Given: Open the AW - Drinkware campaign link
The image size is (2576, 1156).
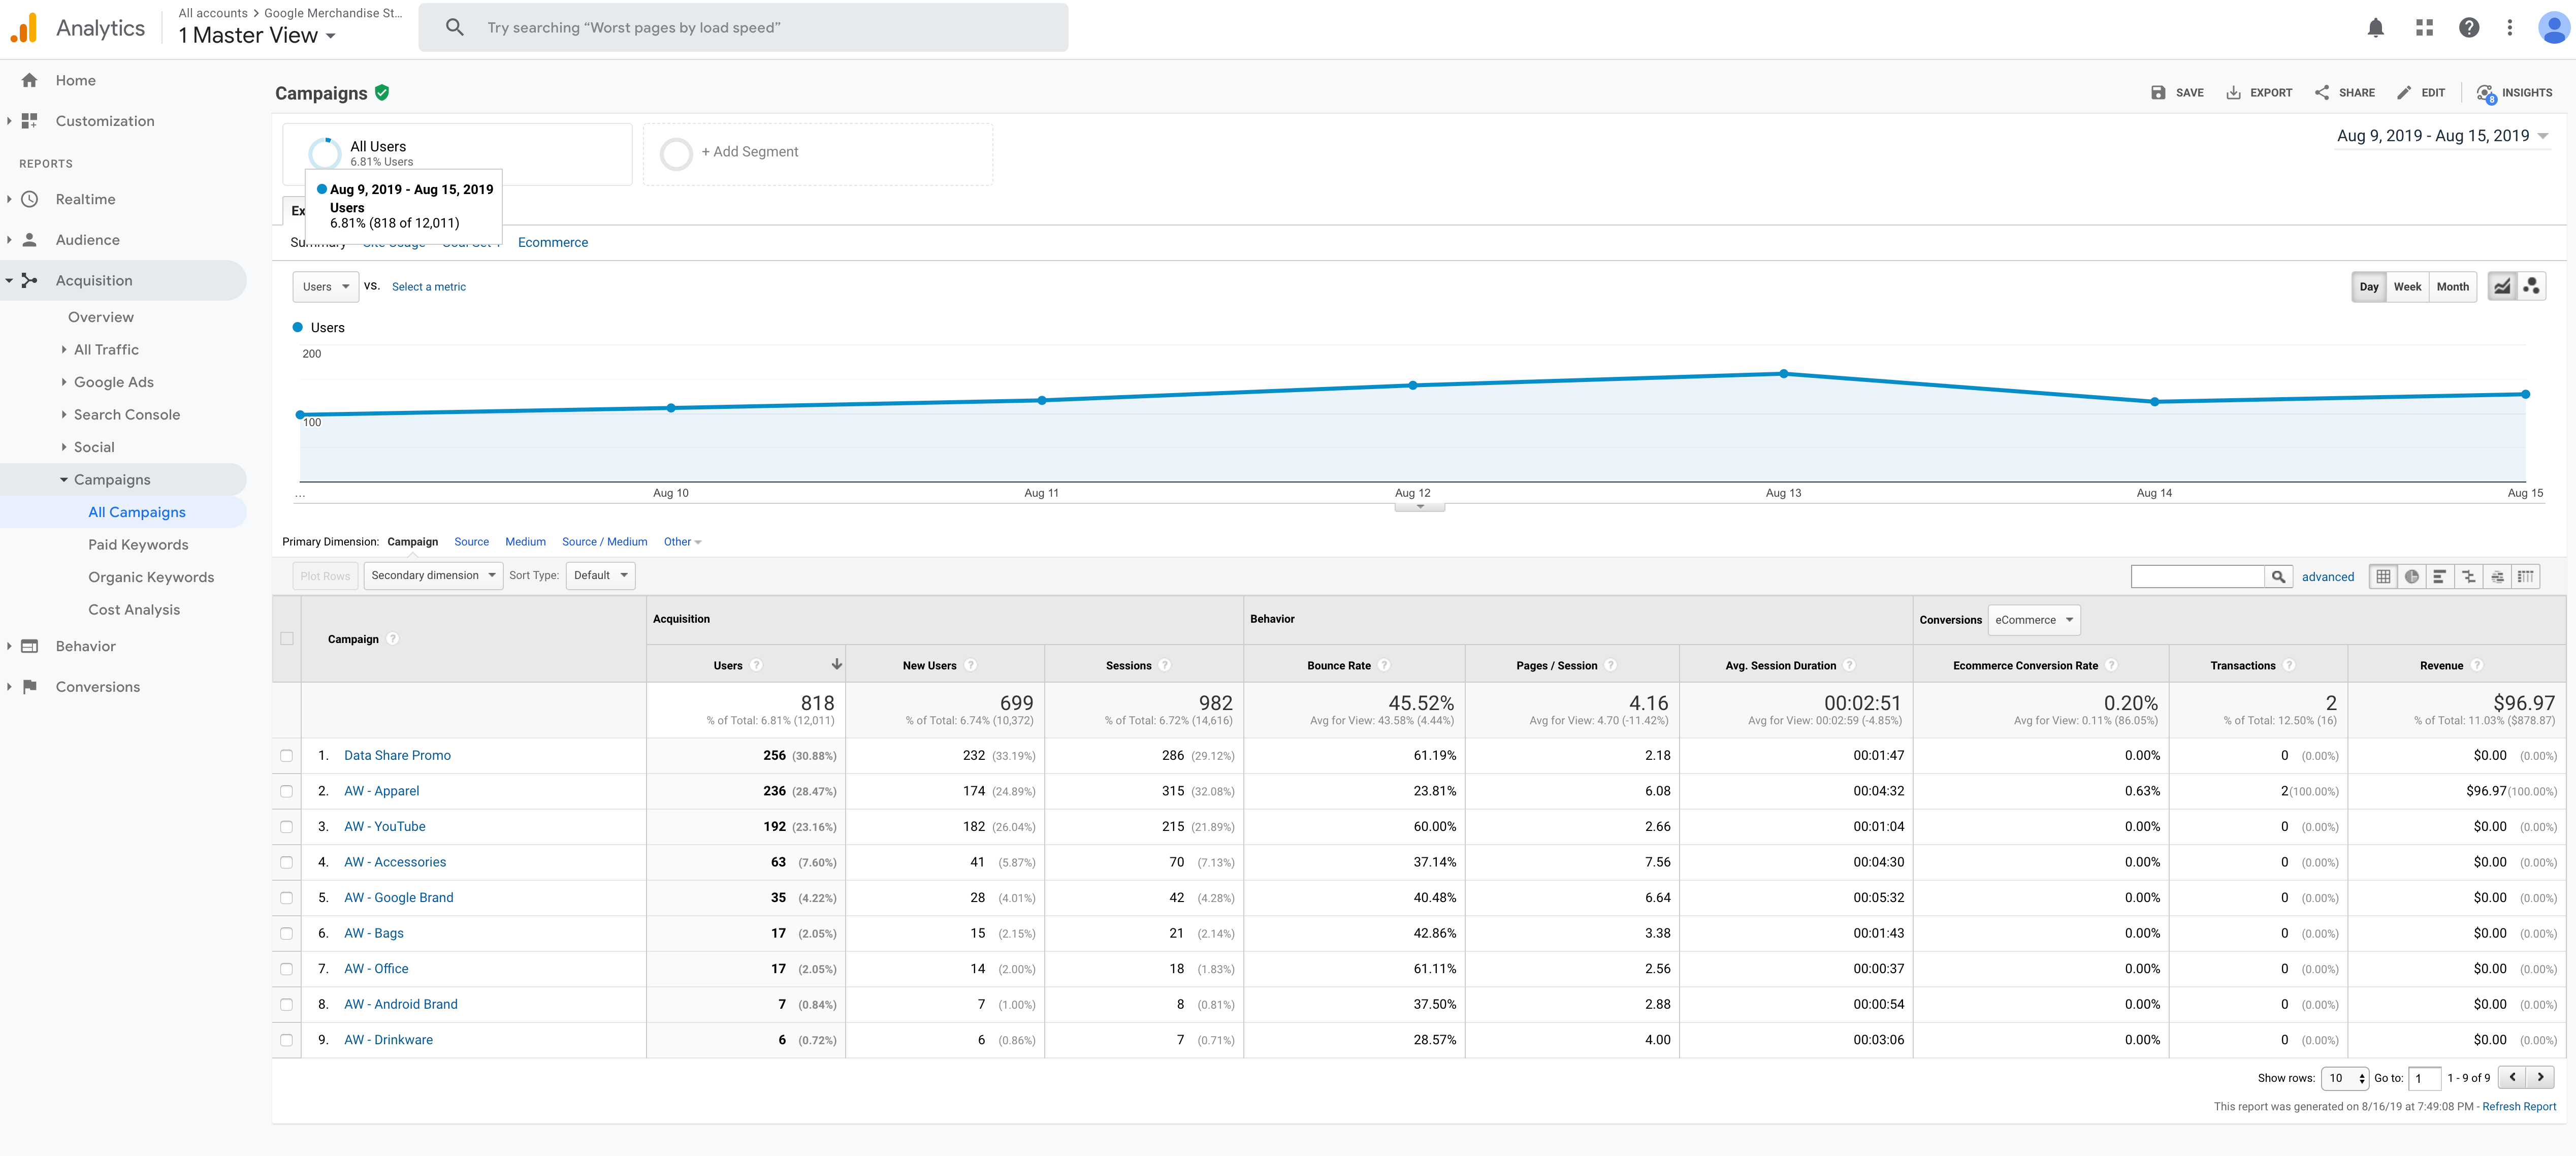Looking at the screenshot, I should coord(388,1040).
